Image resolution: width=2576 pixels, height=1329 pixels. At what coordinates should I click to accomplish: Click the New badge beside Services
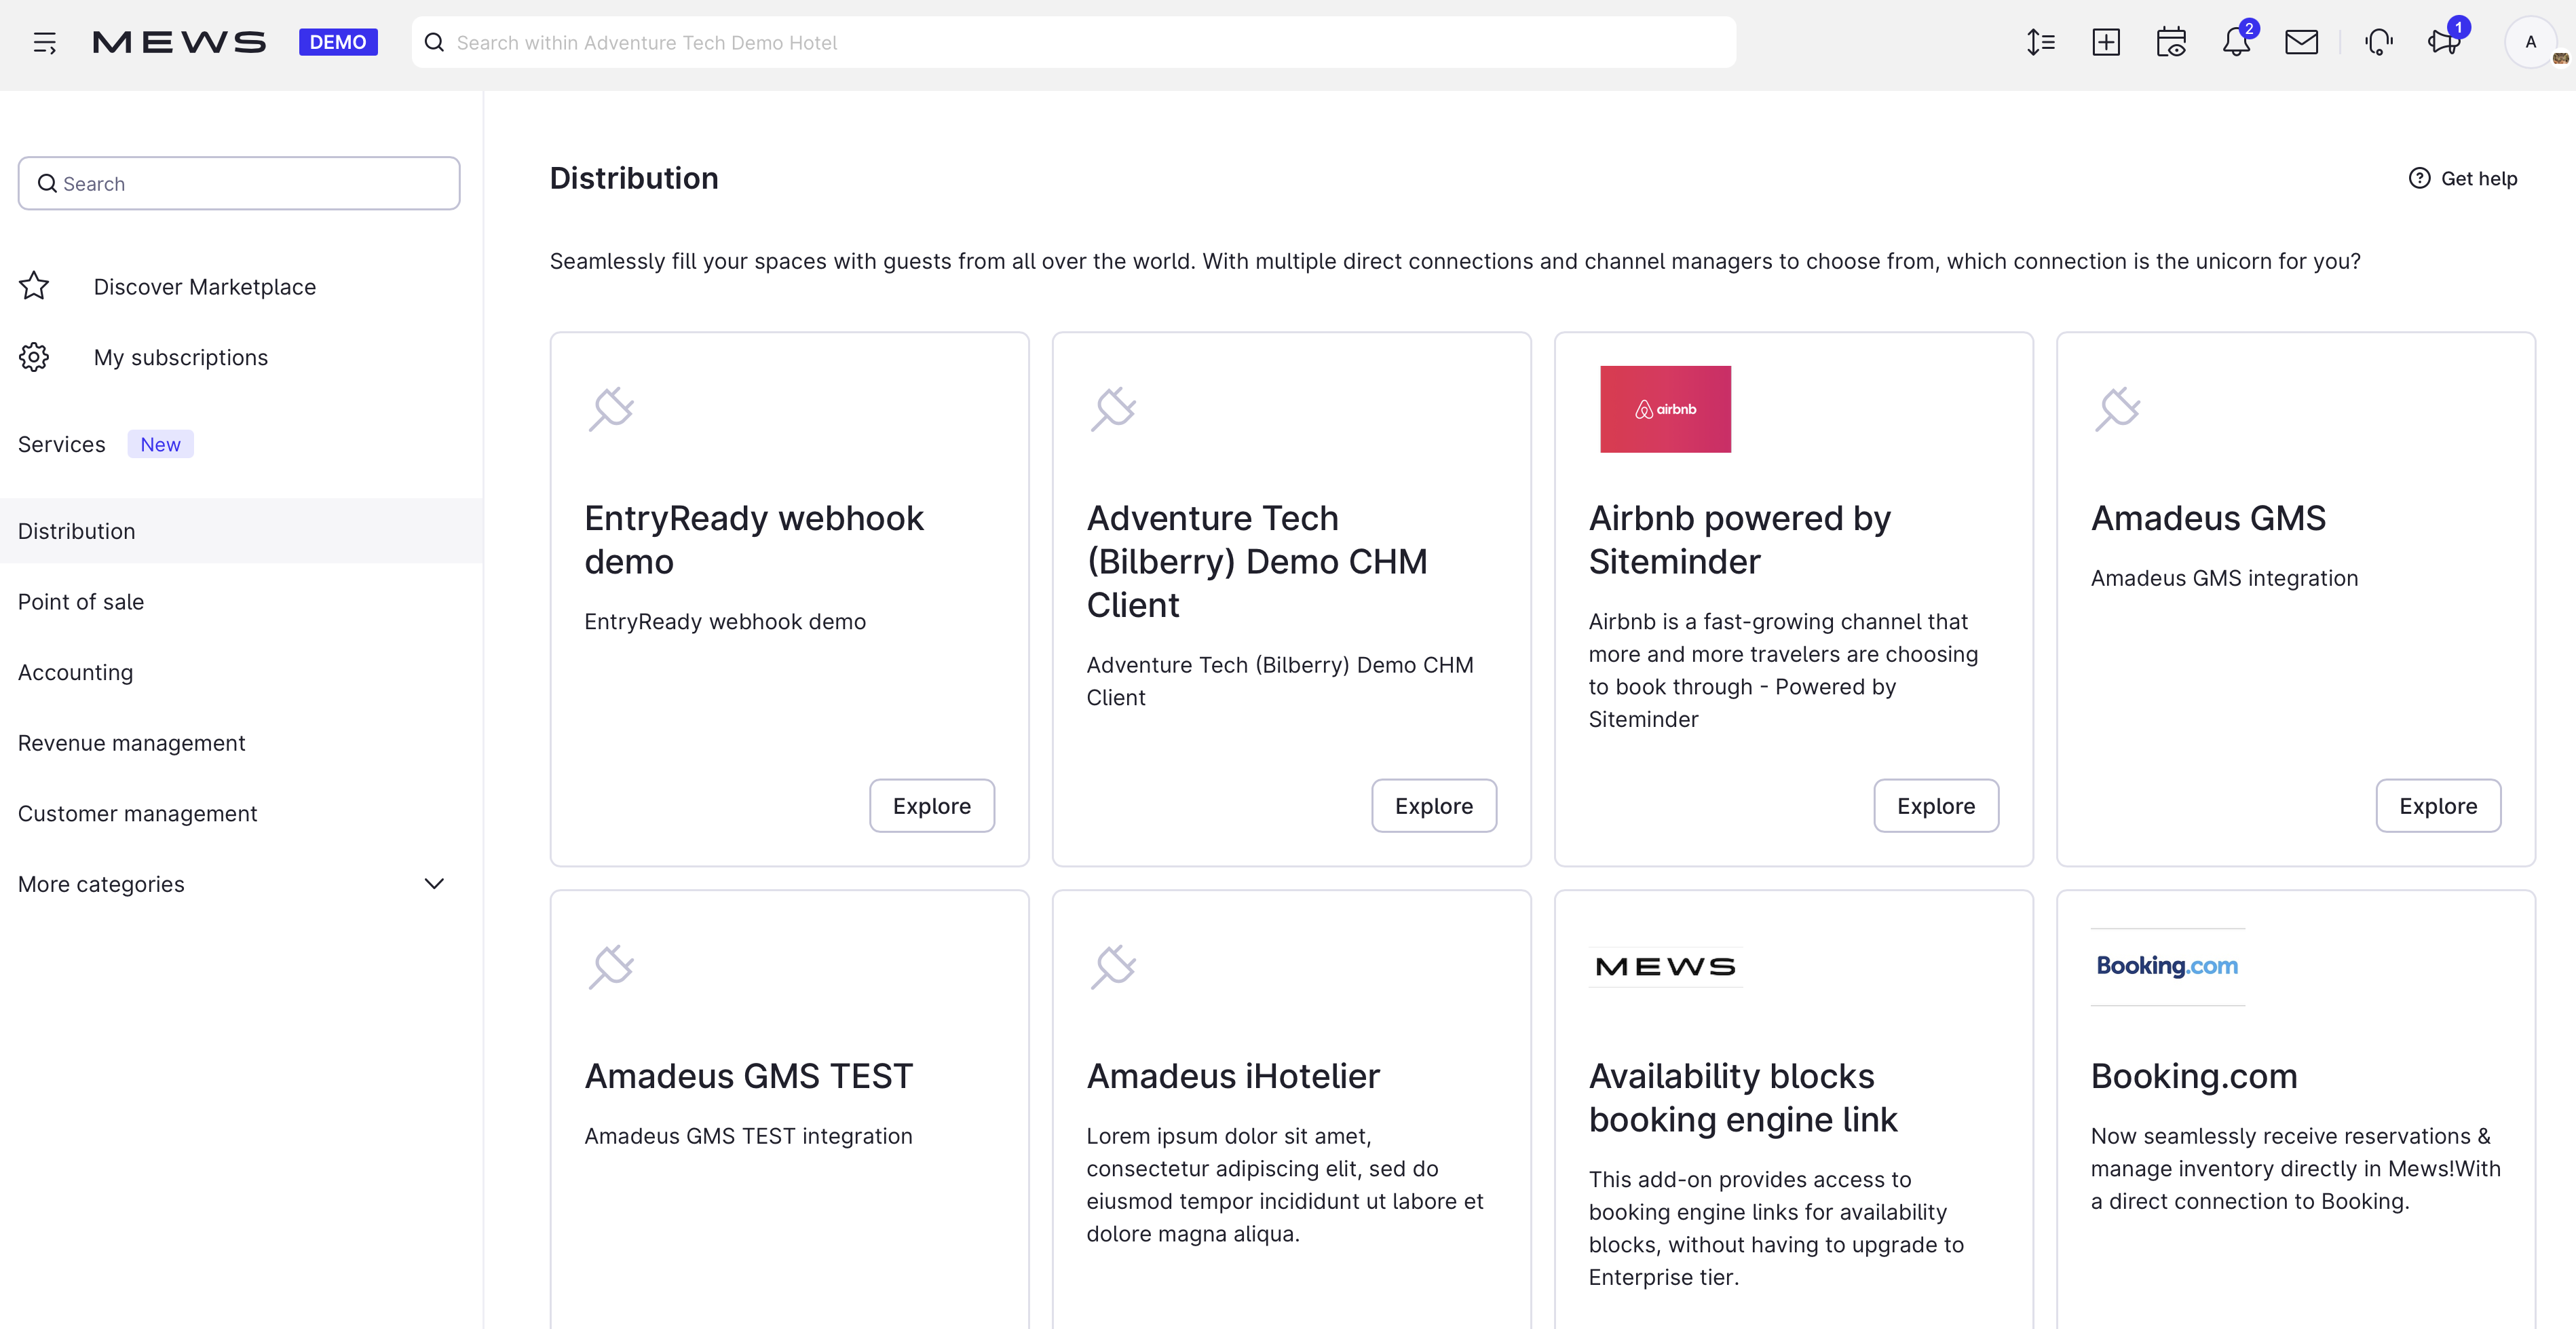click(160, 444)
